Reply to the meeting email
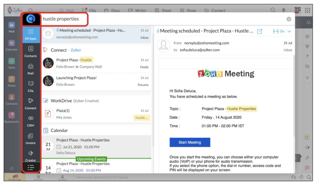 click(282, 31)
